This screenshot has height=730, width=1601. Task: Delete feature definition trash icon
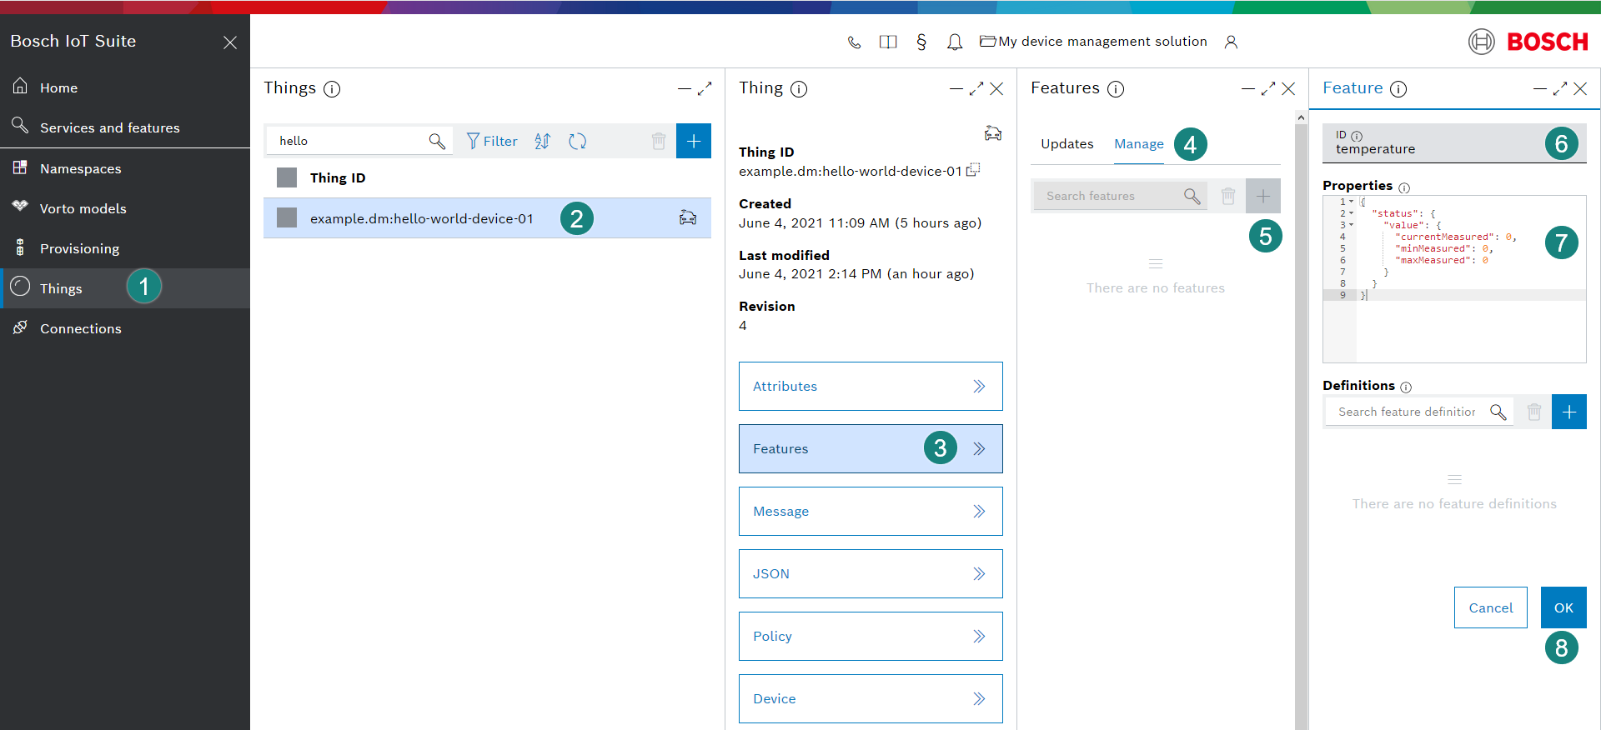1534,412
